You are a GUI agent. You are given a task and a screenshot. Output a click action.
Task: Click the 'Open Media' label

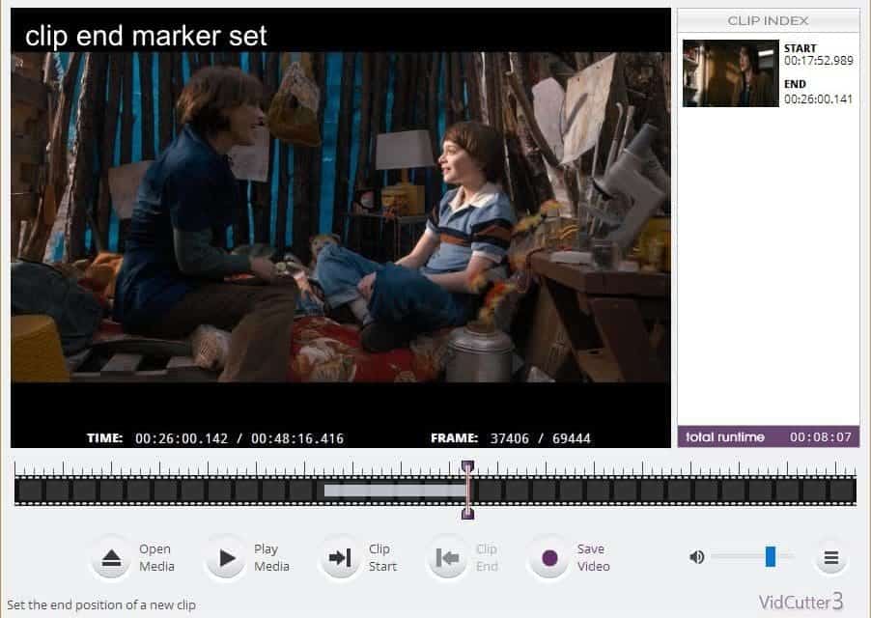(x=156, y=557)
